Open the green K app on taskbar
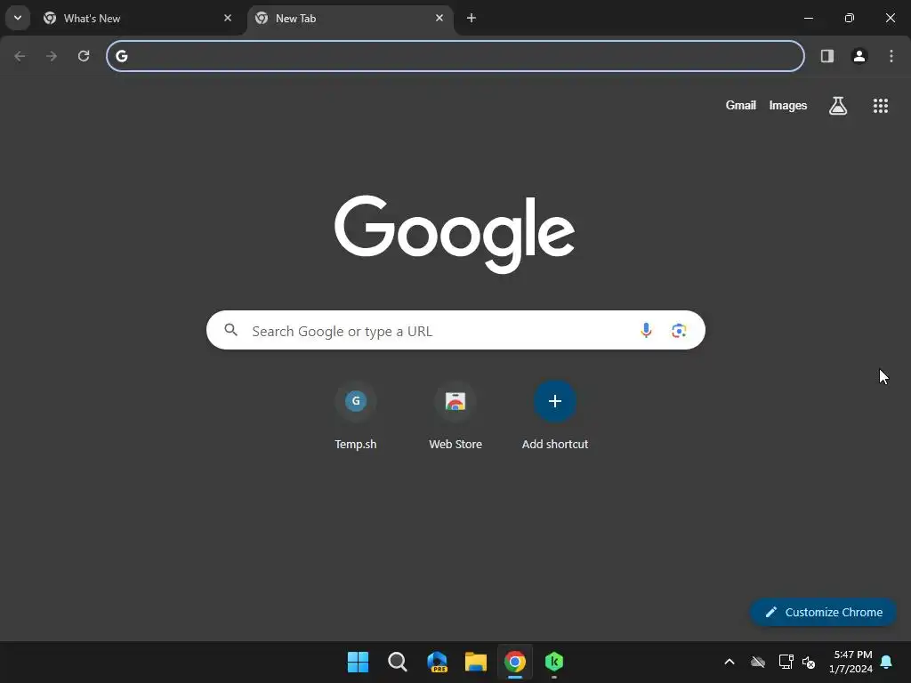The width and height of the screenshot is (911, 683). [554, 662]
